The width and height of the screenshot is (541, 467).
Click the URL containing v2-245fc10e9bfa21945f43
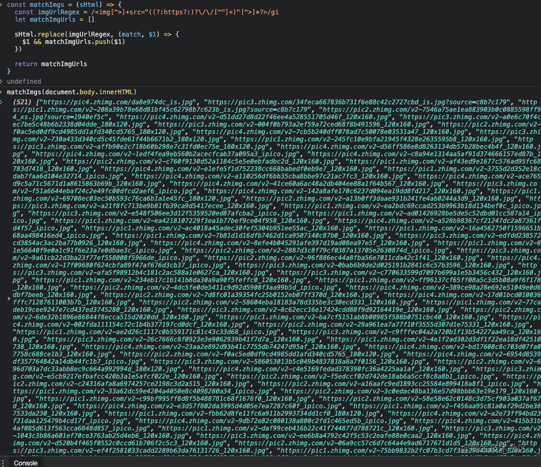point(370,139)
